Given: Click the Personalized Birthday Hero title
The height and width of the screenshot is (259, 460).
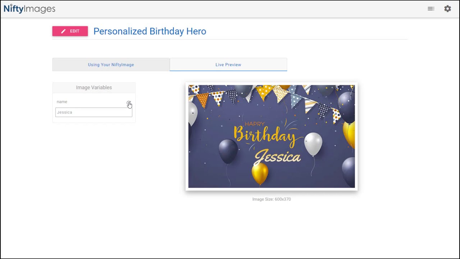Looking at the screenshot, I should (x=150, y=31).
